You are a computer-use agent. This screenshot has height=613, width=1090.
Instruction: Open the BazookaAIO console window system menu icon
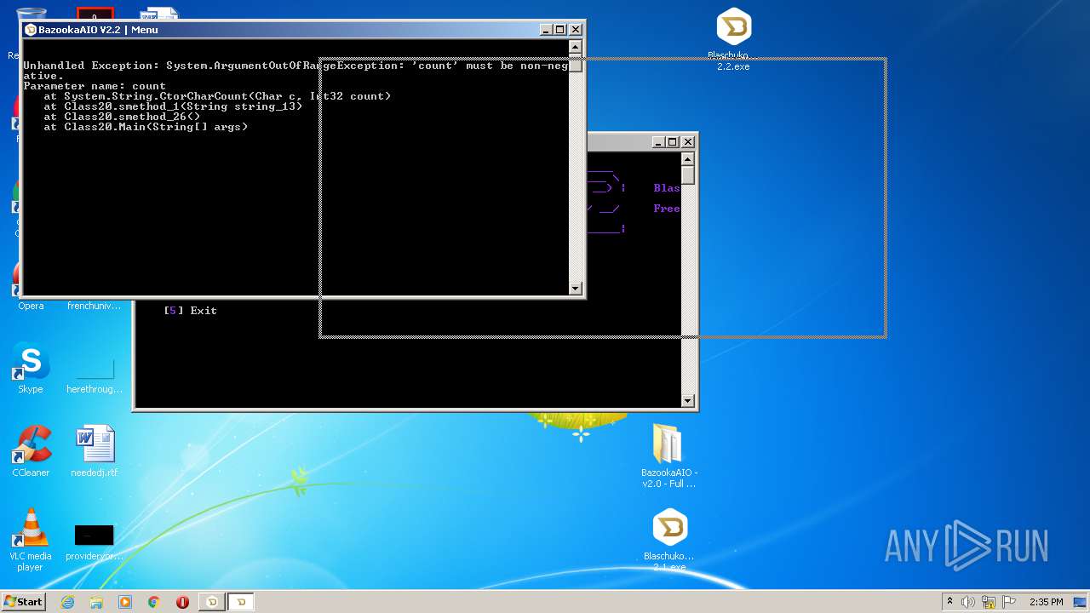coord(31,30)
